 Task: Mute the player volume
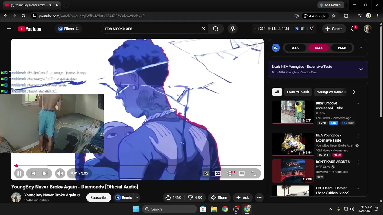[60, 173]
